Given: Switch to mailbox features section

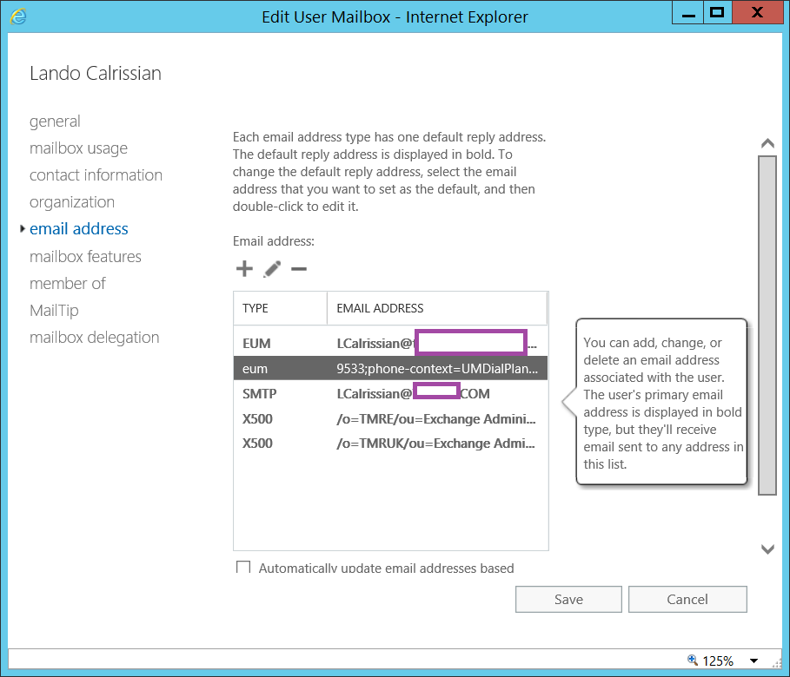Looking at the screenshot, I should [85, 257].
